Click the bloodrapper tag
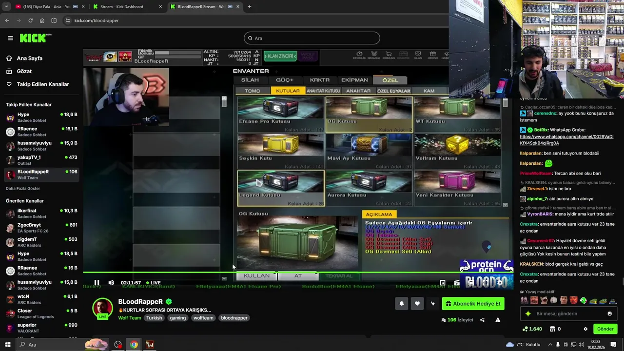The image size is (624, 351). 234,318
